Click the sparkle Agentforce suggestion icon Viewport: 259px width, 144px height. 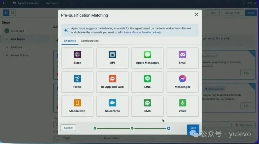click(x=66, y=30)
